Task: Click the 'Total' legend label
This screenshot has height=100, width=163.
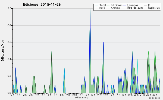Action: [x=103, y=5]
